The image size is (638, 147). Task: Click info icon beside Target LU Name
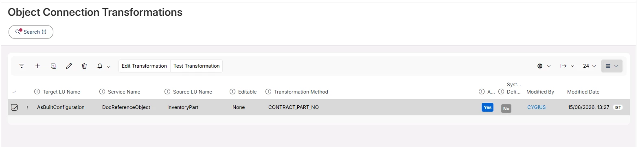coord(37,92)
